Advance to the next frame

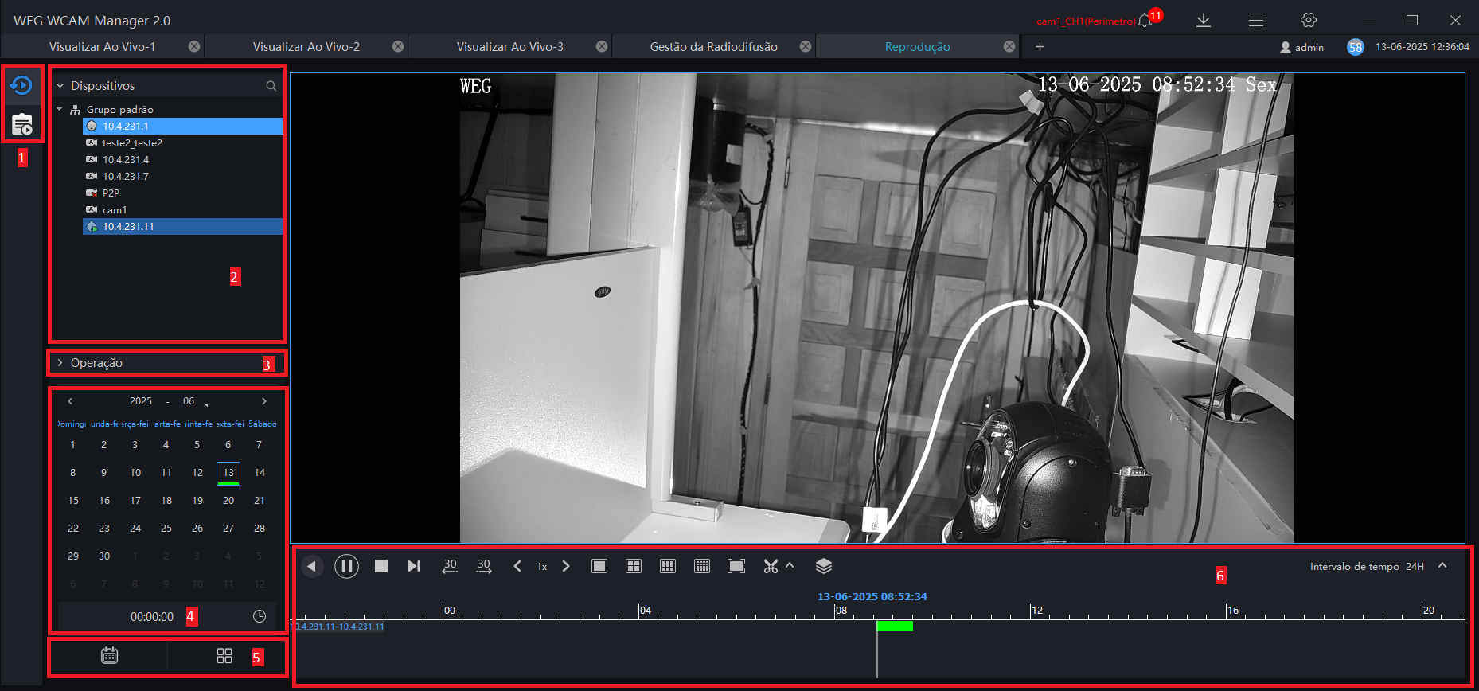pos(414,566)
